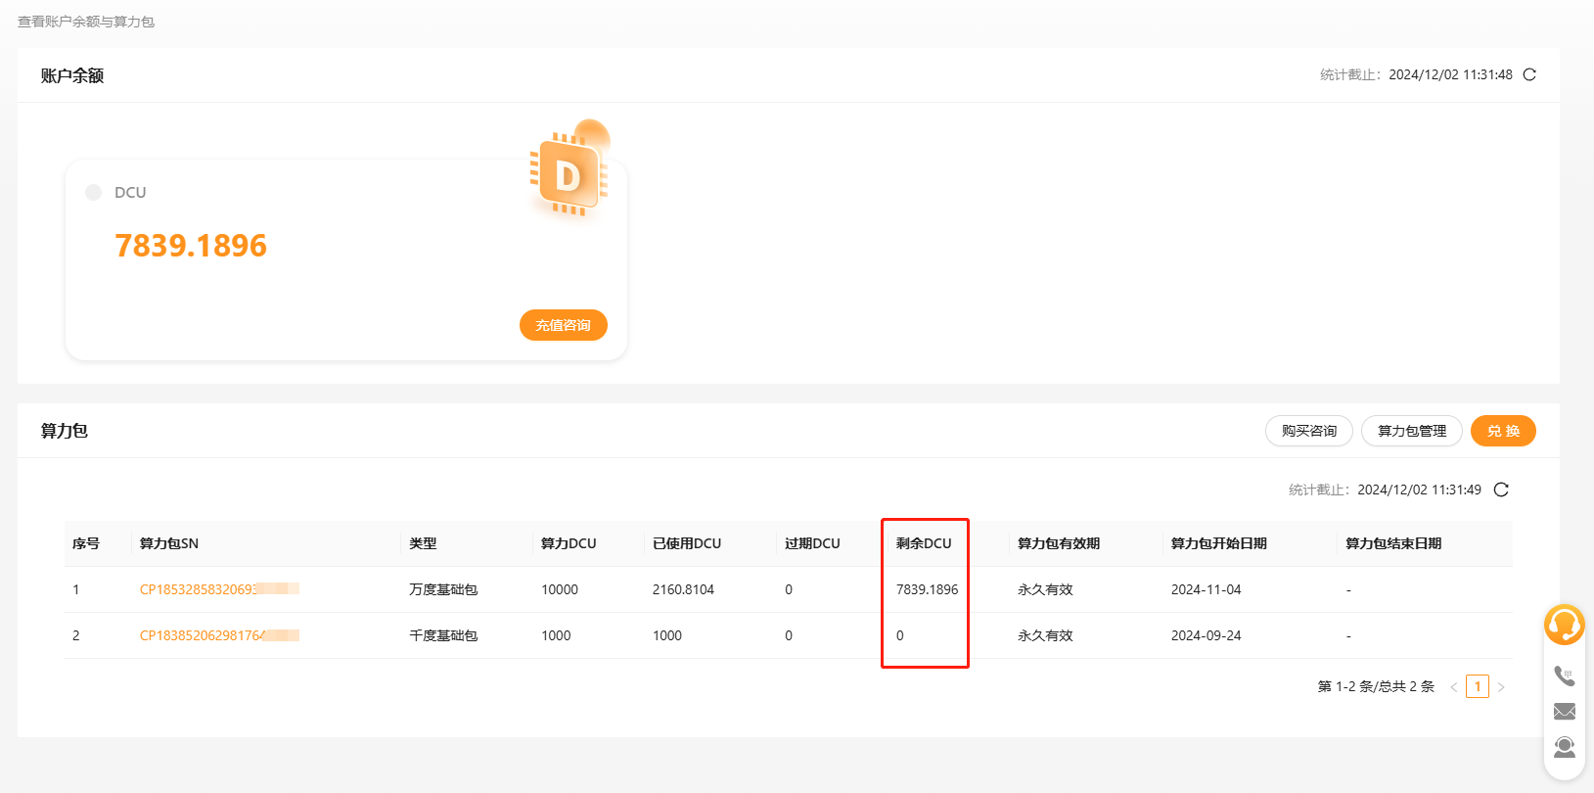The height and width of the screenshot is (793, 1594).
Task: Click the 购买咨询 button
Action: [x=1308, y=431]
